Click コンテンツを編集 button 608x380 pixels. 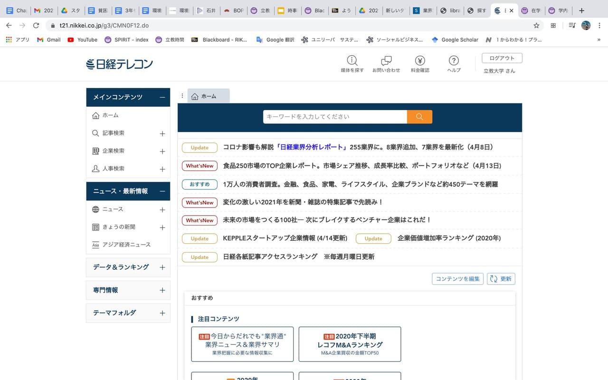point(458,279)
